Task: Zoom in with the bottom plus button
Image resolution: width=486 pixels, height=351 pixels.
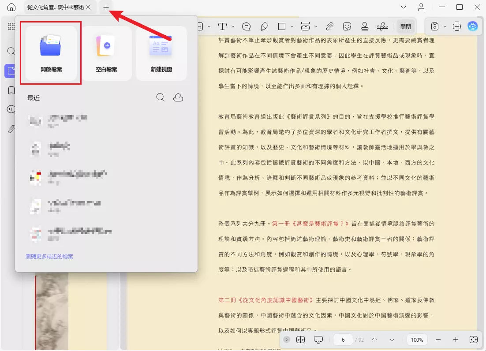Action: pos(456,340)
